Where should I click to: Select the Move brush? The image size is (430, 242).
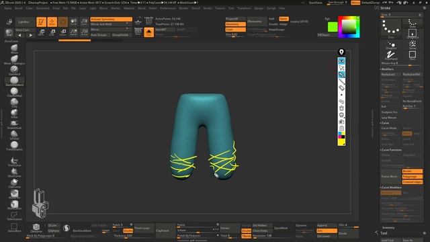(14, 48)
